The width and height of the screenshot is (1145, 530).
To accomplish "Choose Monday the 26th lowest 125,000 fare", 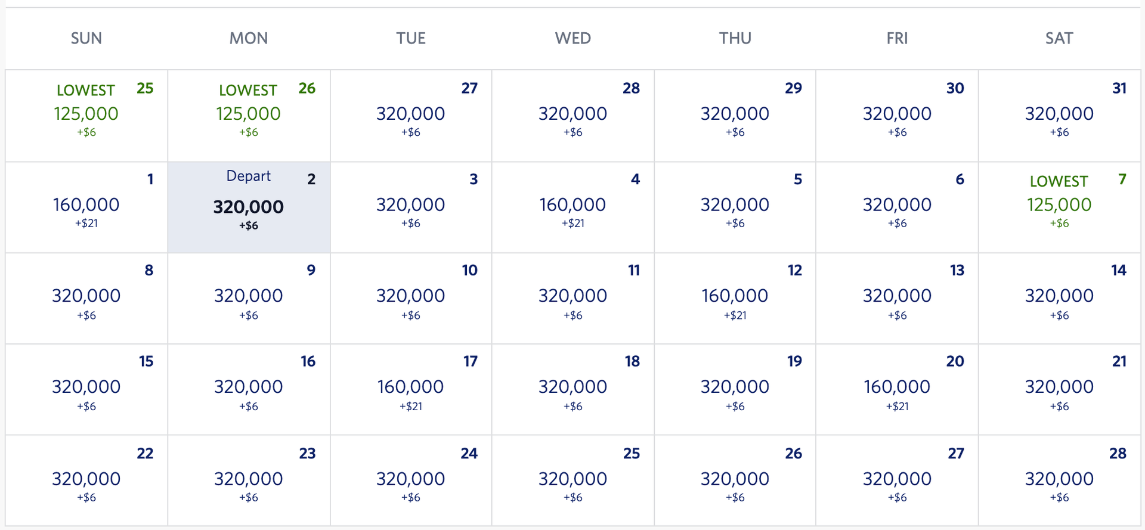I will 249,114.
